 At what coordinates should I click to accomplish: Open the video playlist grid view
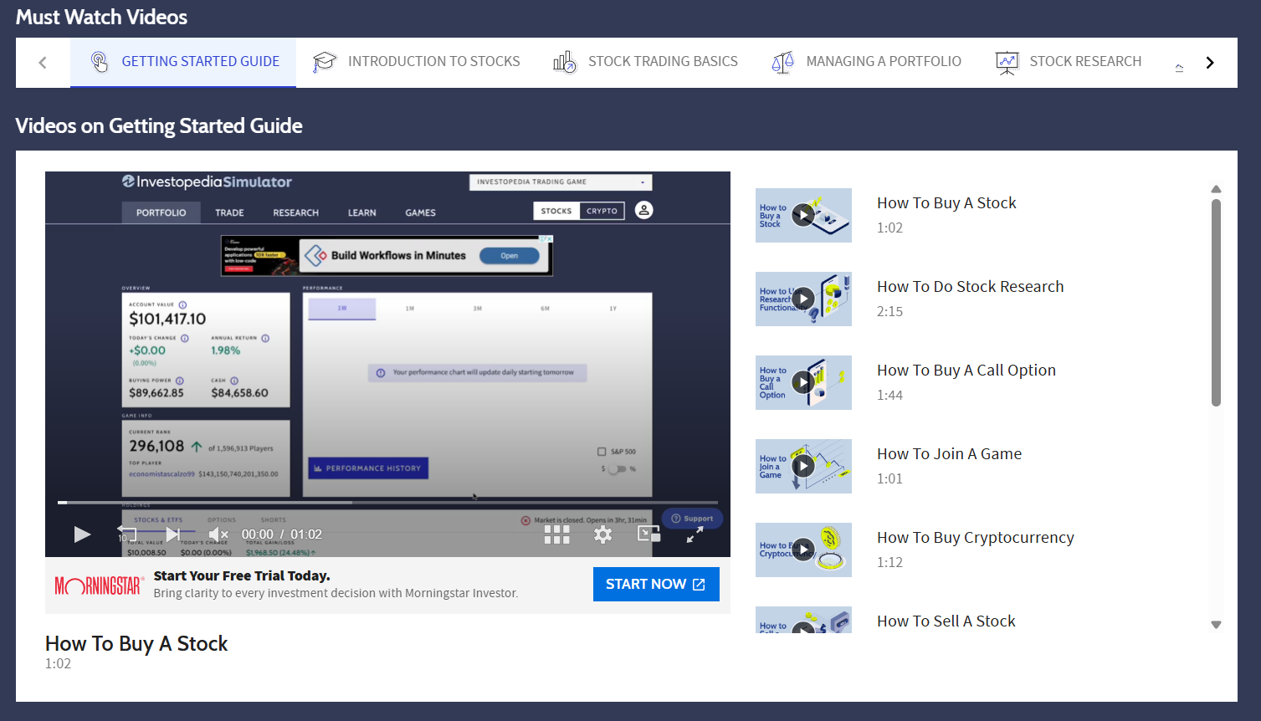pyautogui.click(x=556, y=534)
